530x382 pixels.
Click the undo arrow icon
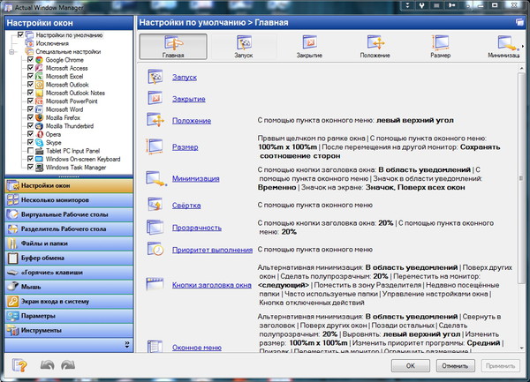pyautogui.click(x=48, y=365)
